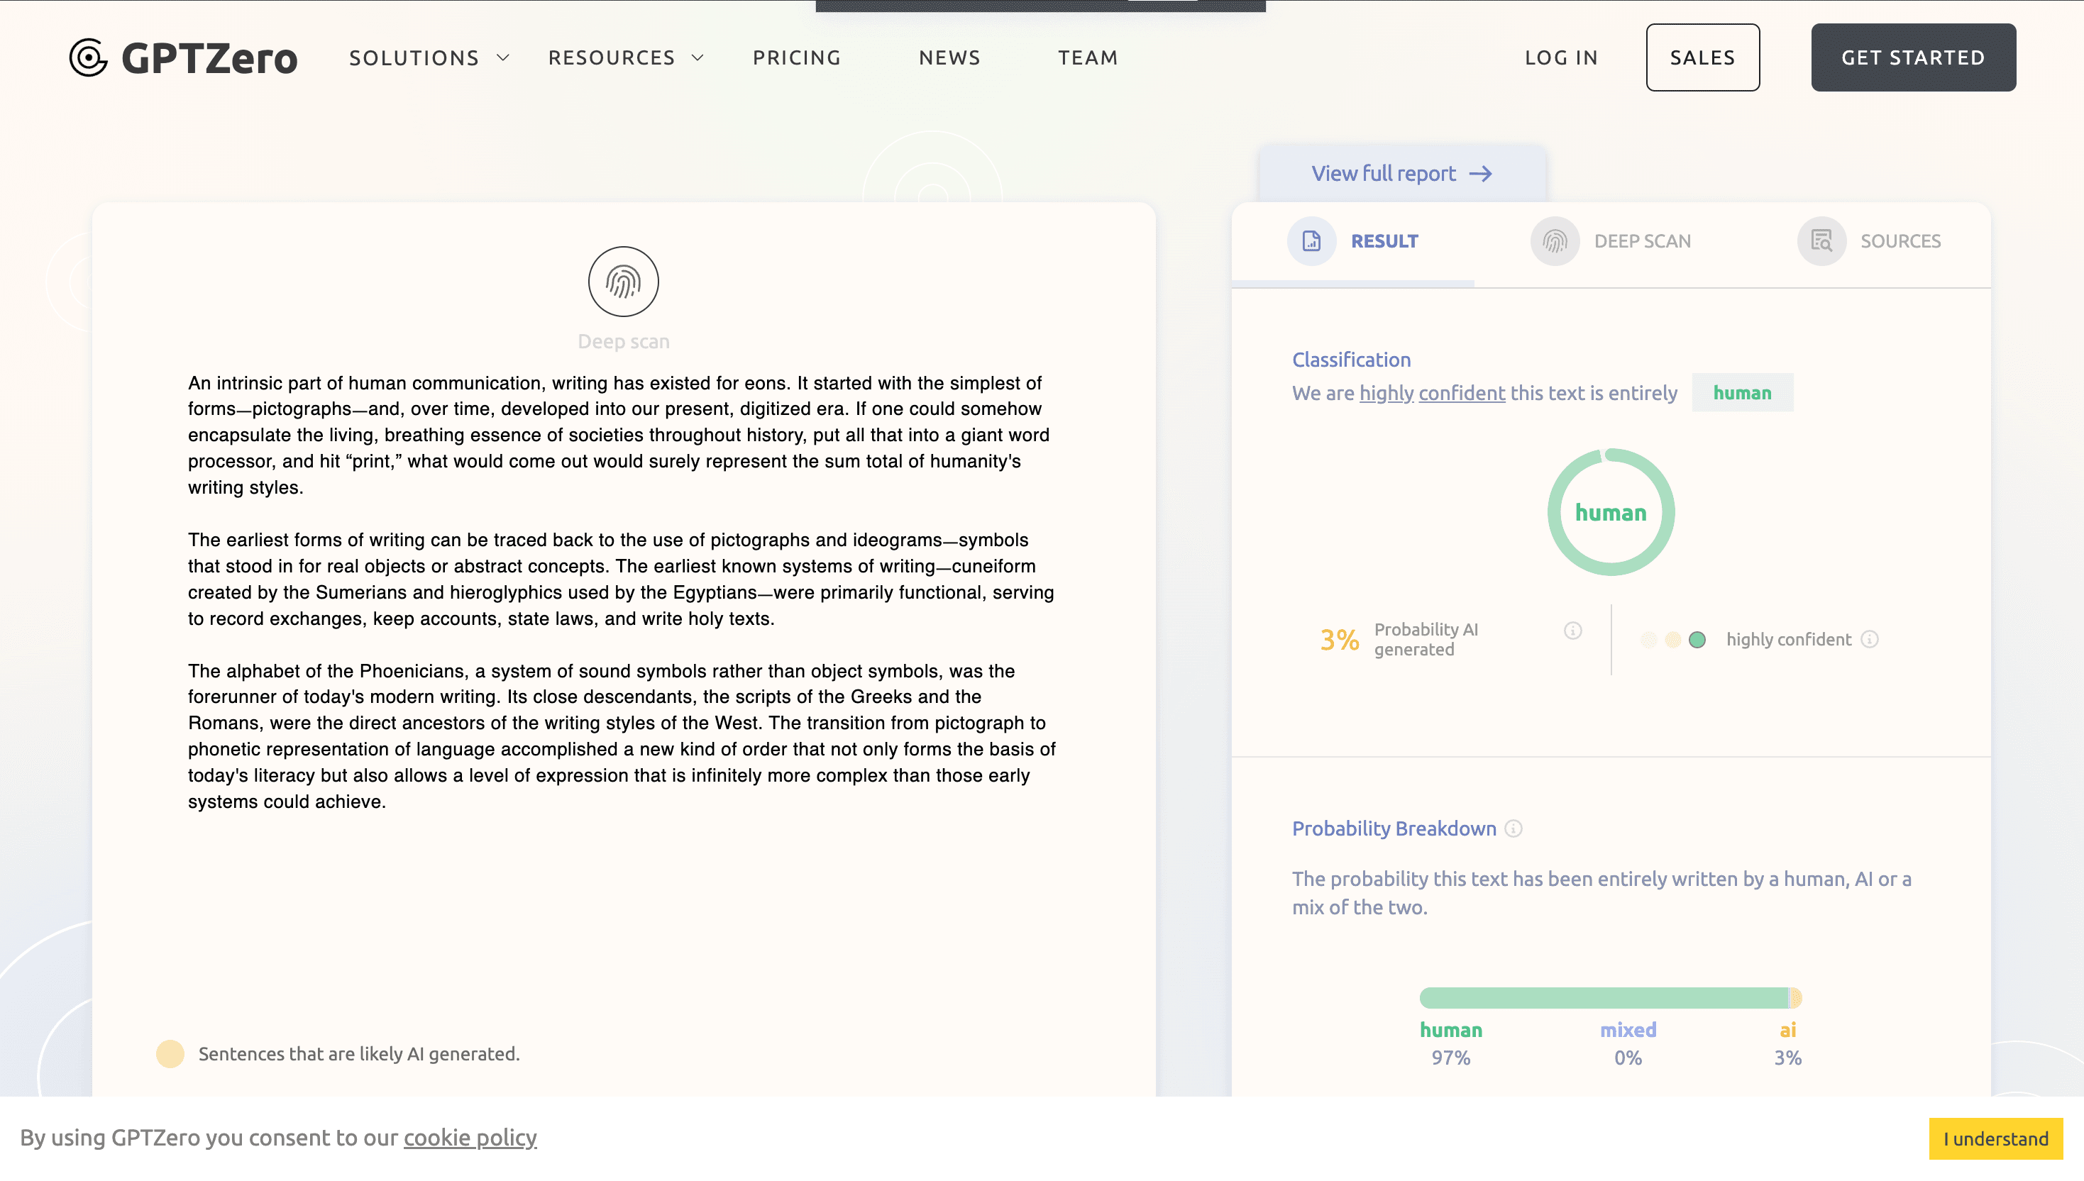Go to the Team page
The height and width of the screenshot is (1181, 2084).
tap(1088, 57)
